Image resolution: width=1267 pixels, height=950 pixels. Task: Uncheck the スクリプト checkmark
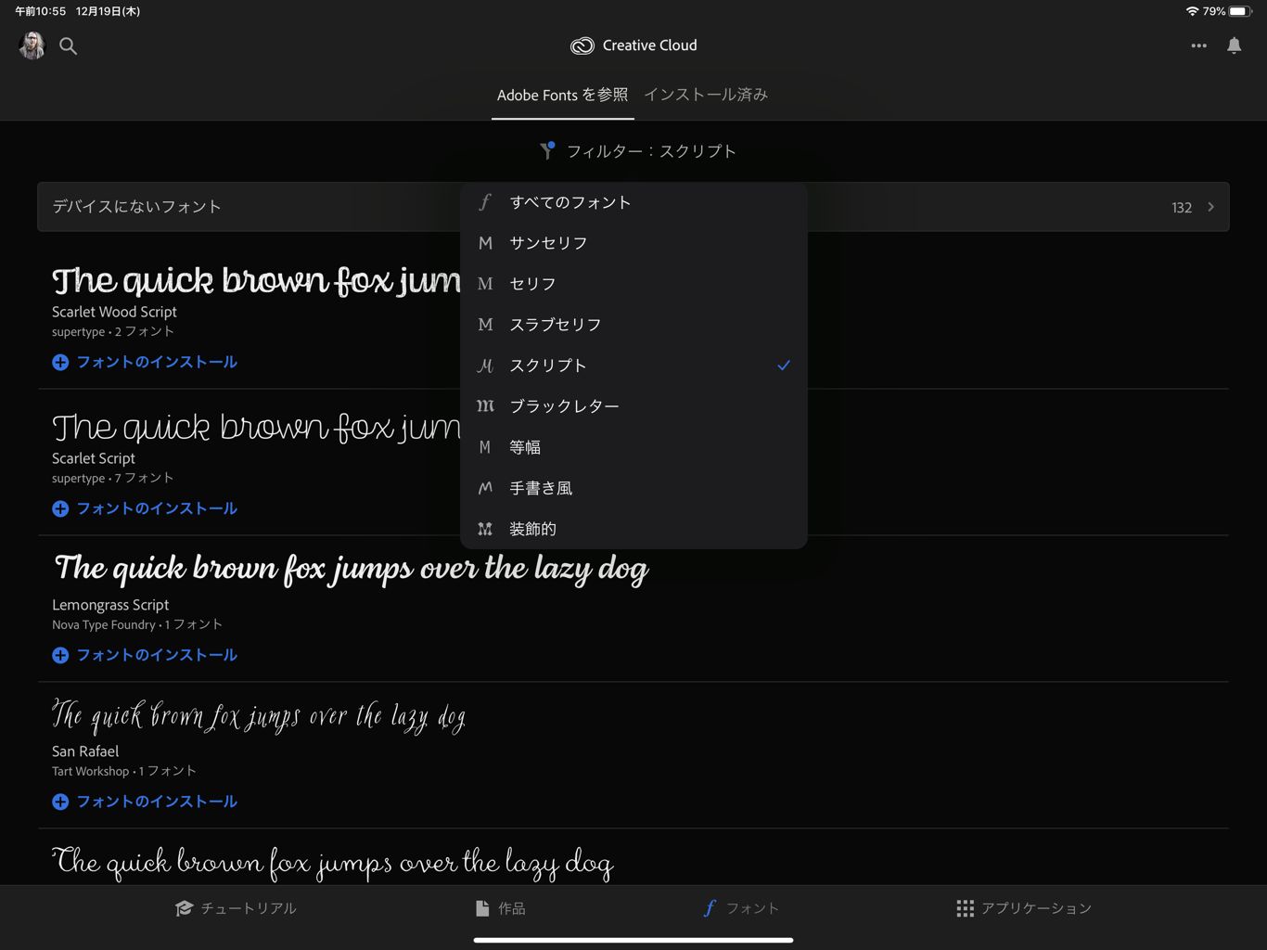coord(784,366)
